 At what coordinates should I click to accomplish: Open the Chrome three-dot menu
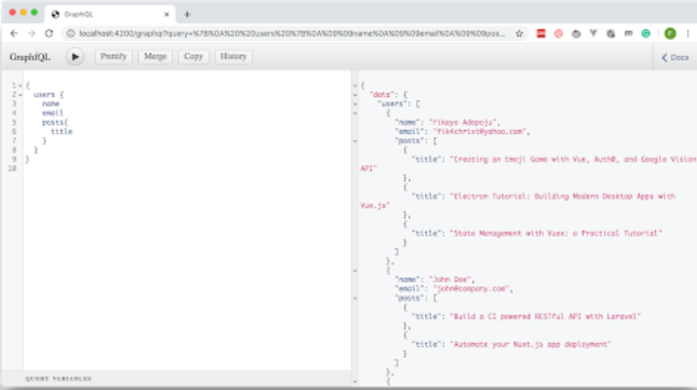click(x=687, y=33)
